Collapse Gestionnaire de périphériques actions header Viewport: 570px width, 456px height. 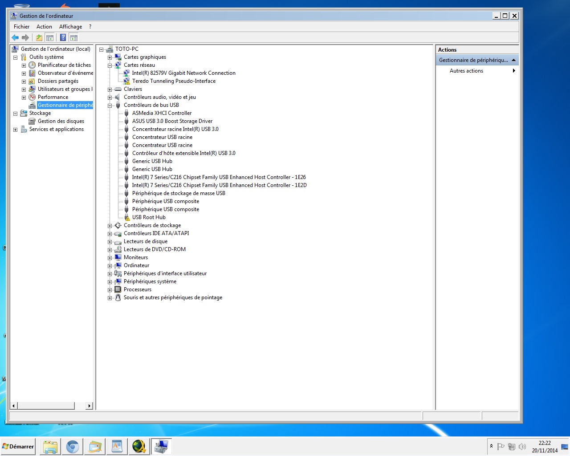[513, 60]
